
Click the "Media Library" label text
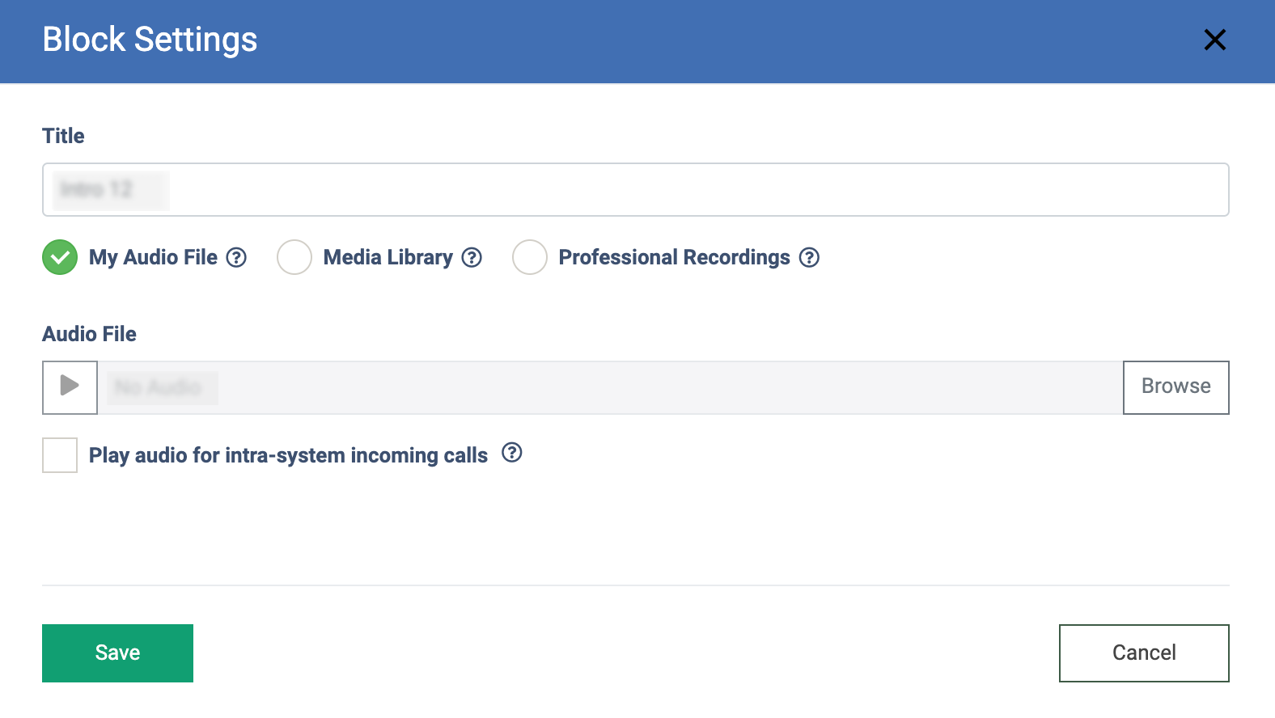388,257
